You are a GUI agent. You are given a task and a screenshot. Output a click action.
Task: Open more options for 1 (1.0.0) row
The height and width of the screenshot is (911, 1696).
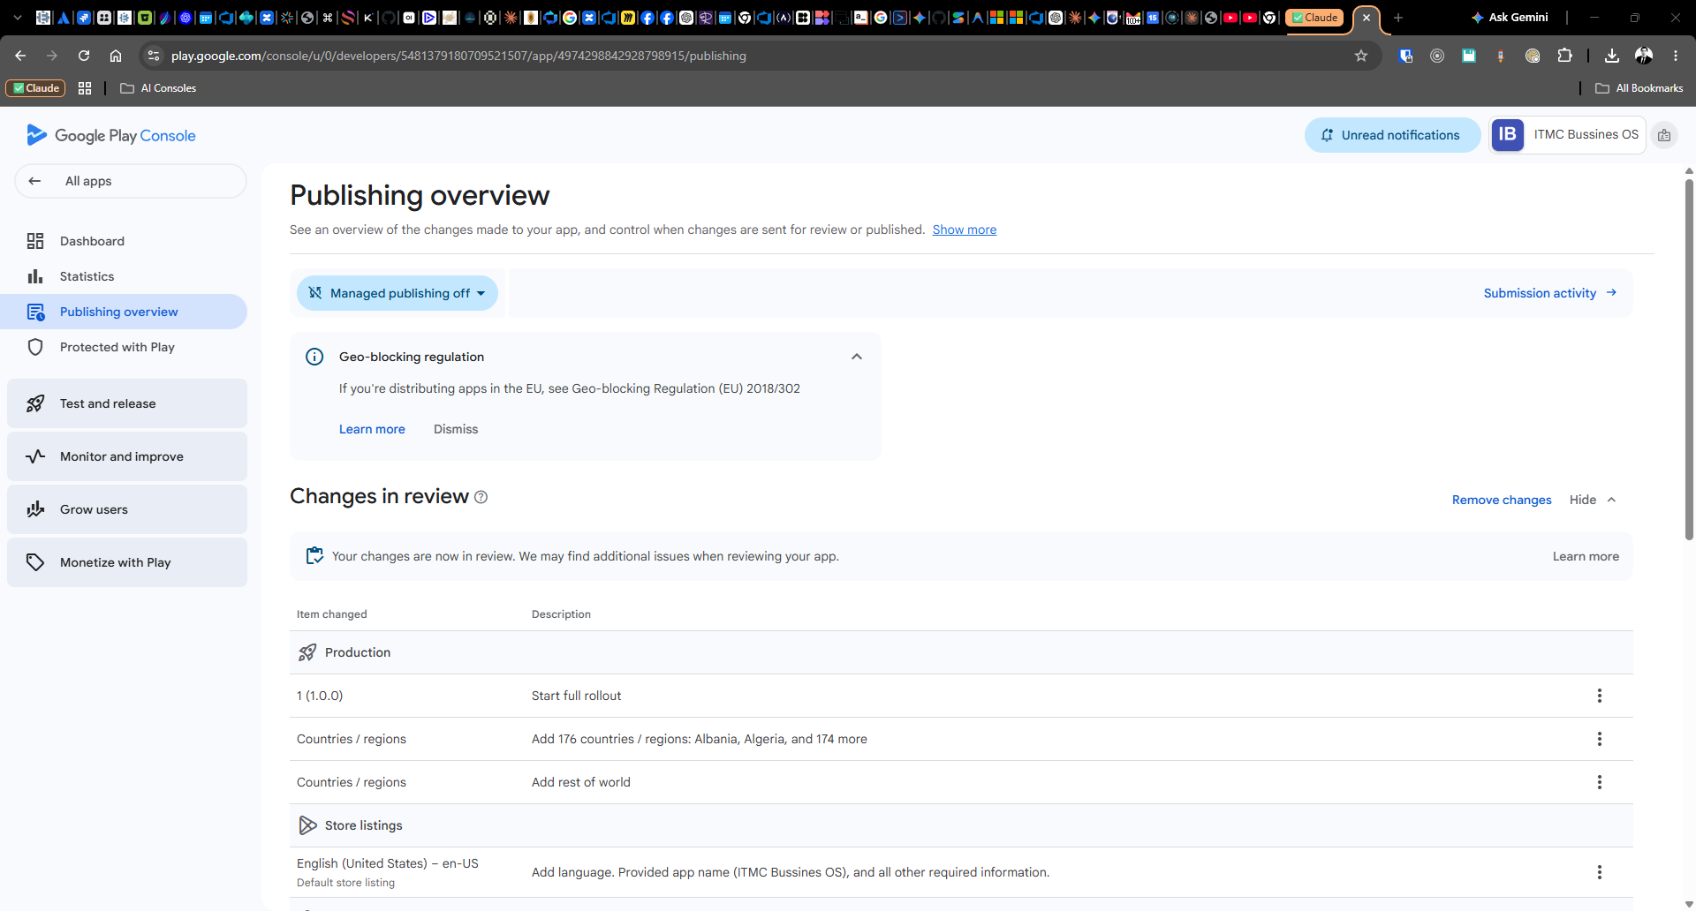[1599, 696]
